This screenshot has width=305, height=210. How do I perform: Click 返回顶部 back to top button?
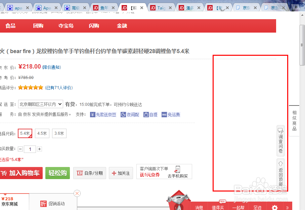(x=280, y=173)
